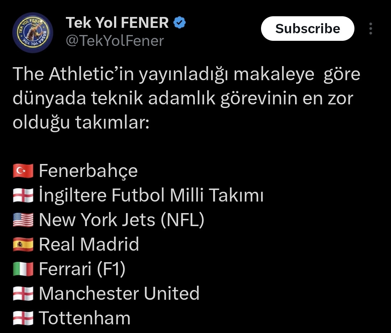Click the tweet's opening paragraph about The Athletic
Screen dimensions: 391x333
(186, 99)
